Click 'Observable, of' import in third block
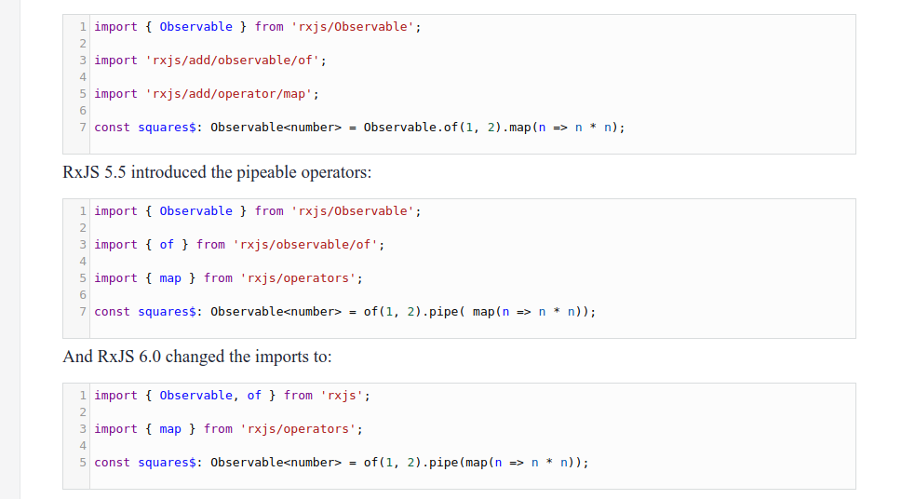 (210, 396)
